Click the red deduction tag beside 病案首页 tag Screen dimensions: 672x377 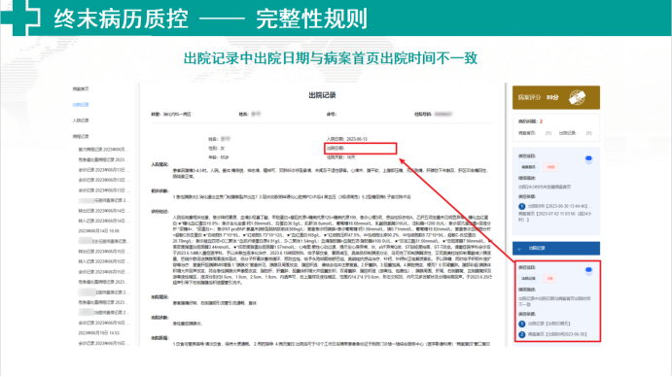point(550,167)
